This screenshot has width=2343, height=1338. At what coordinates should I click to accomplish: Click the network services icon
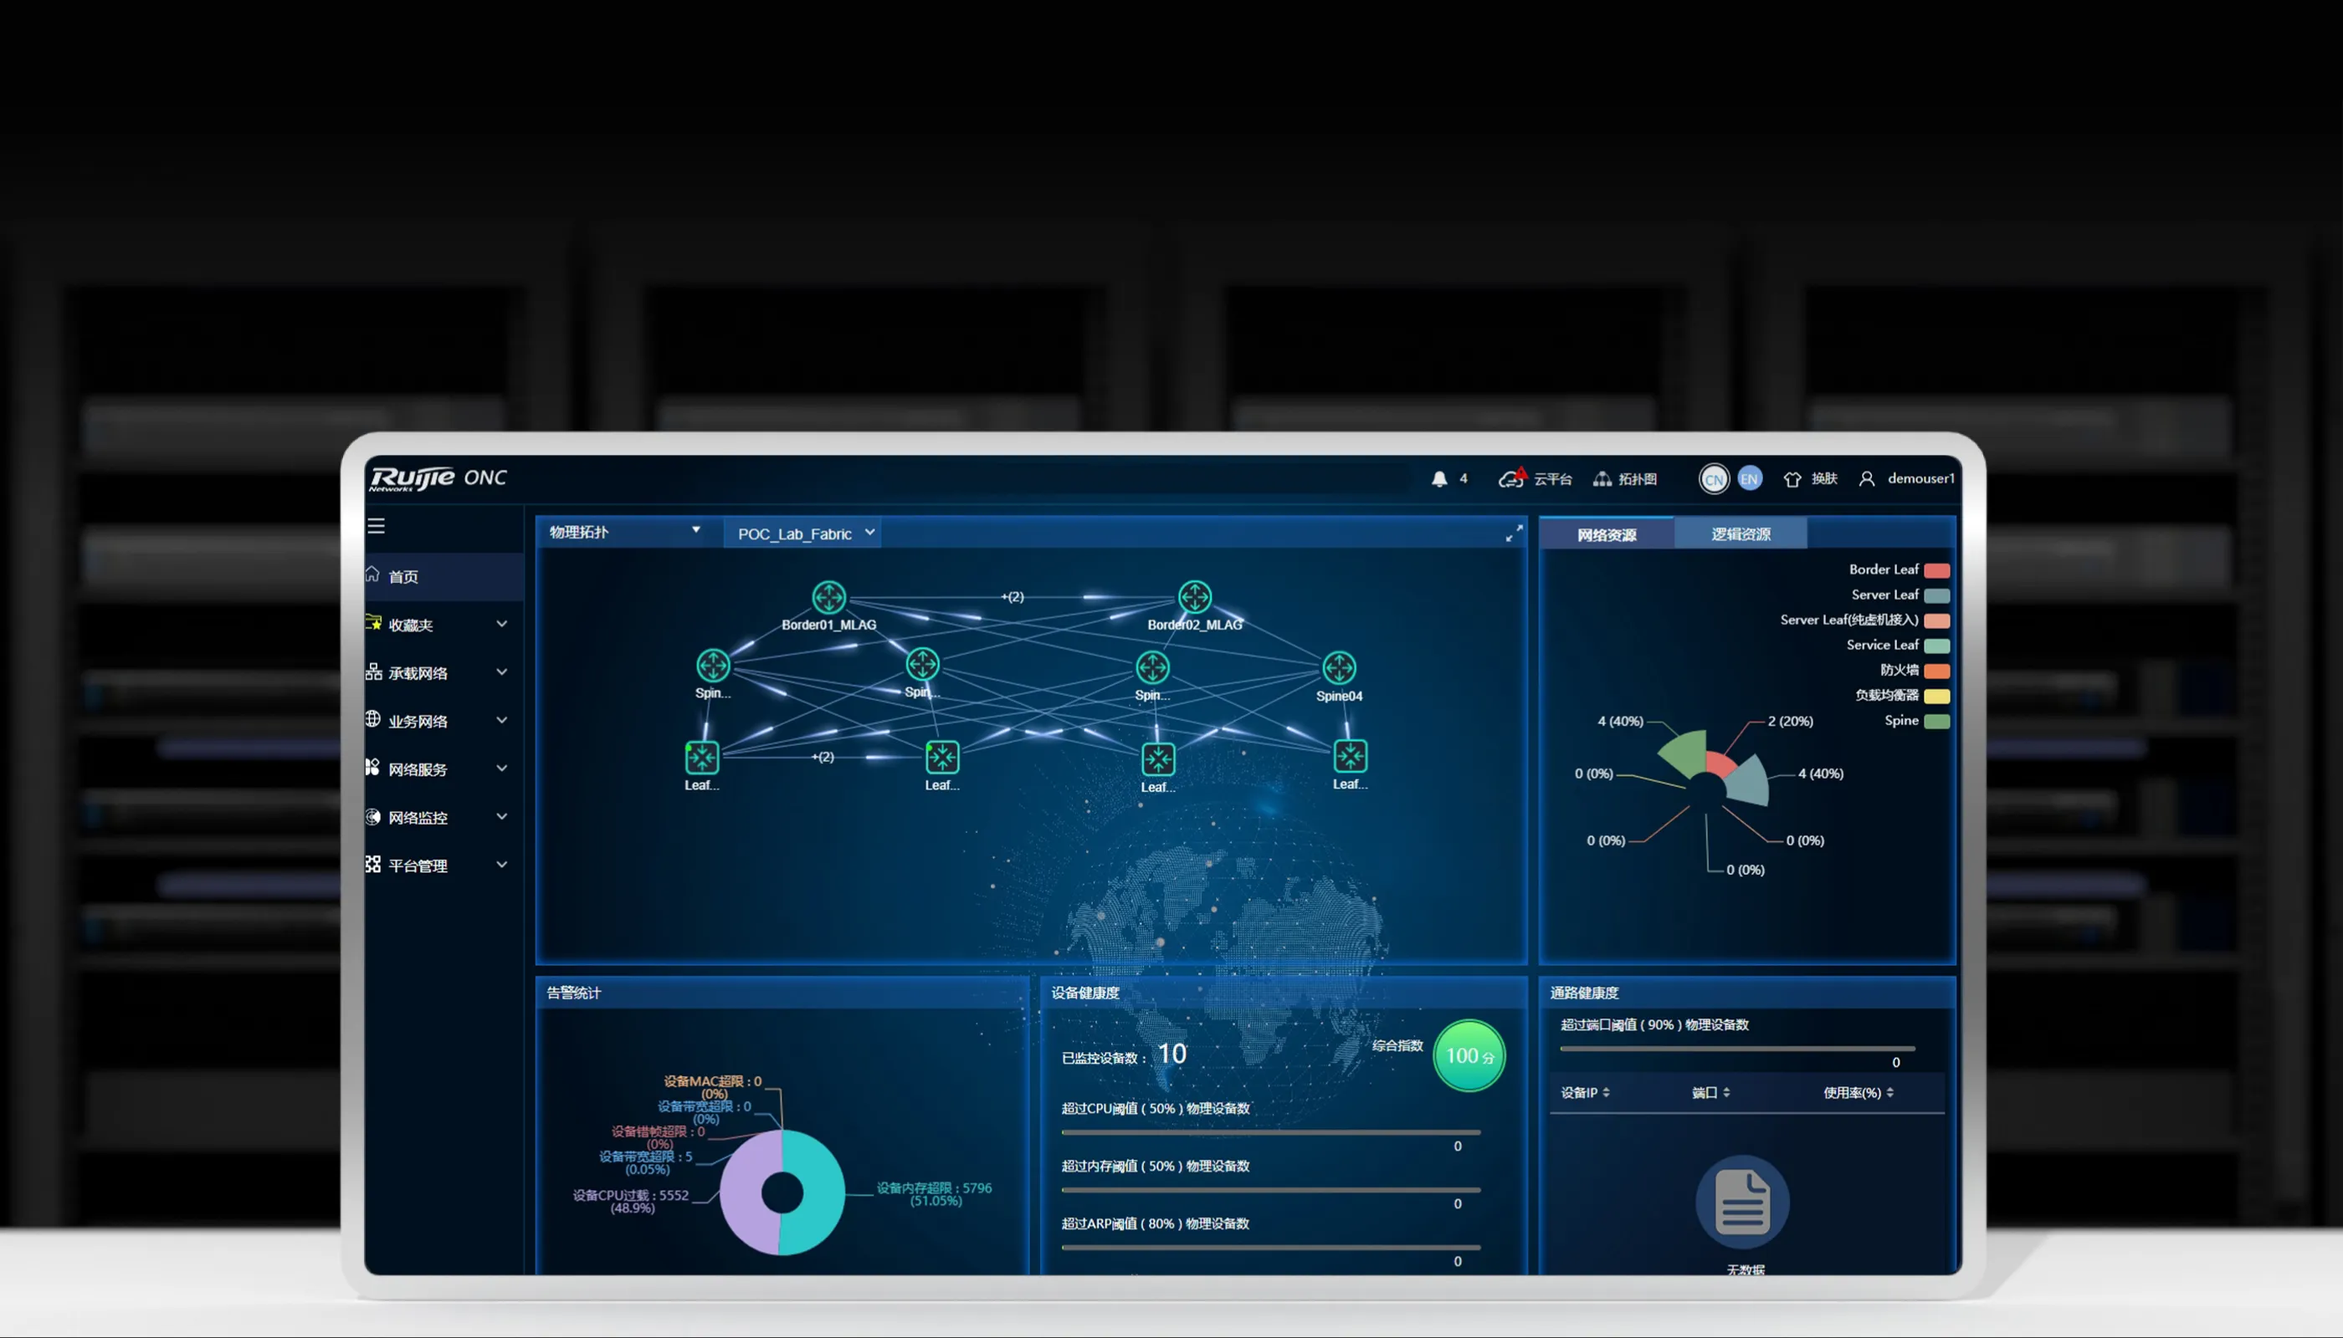[x=373, y=768]
